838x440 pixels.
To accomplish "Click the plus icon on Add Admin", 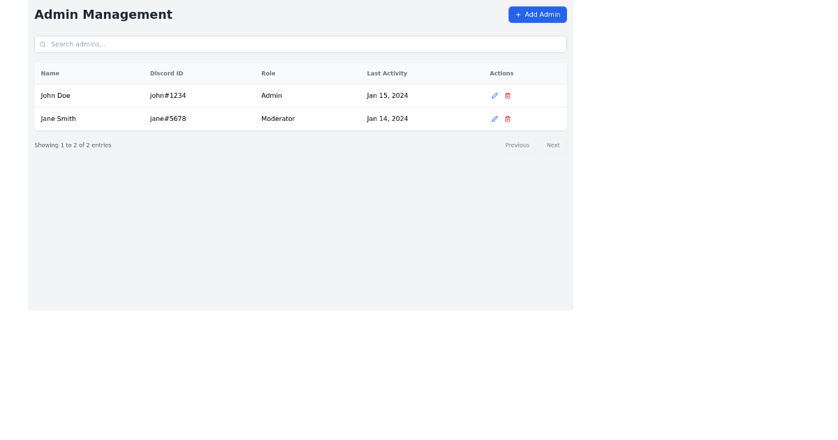I will click(517, 14).
